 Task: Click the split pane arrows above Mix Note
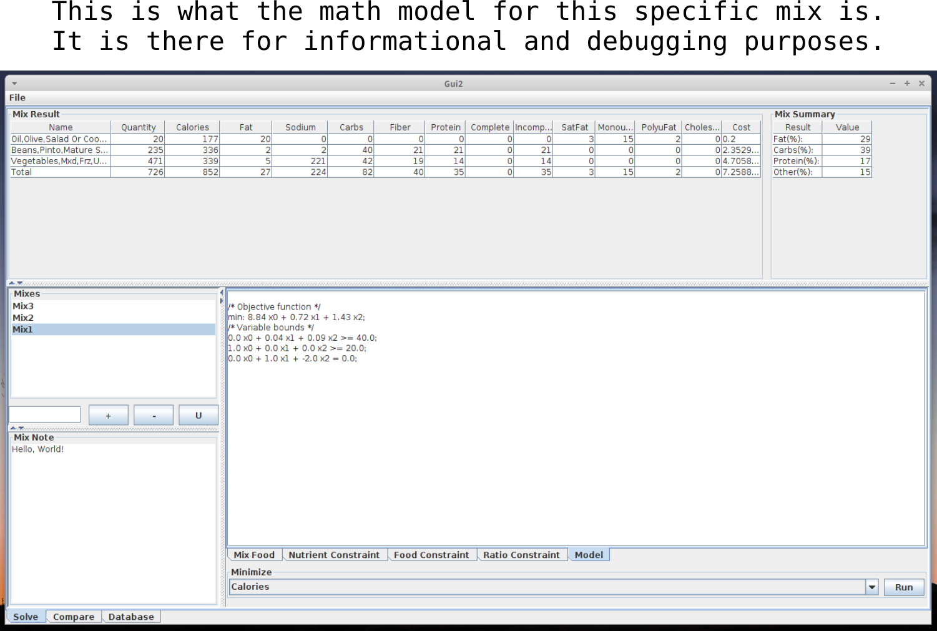tap(17, 428)
